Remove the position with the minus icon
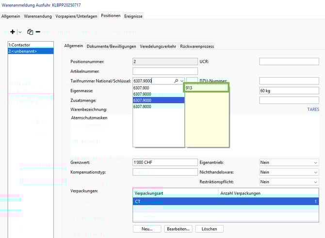This screenshot has height=238, width=325. click(x=38, y=32)
